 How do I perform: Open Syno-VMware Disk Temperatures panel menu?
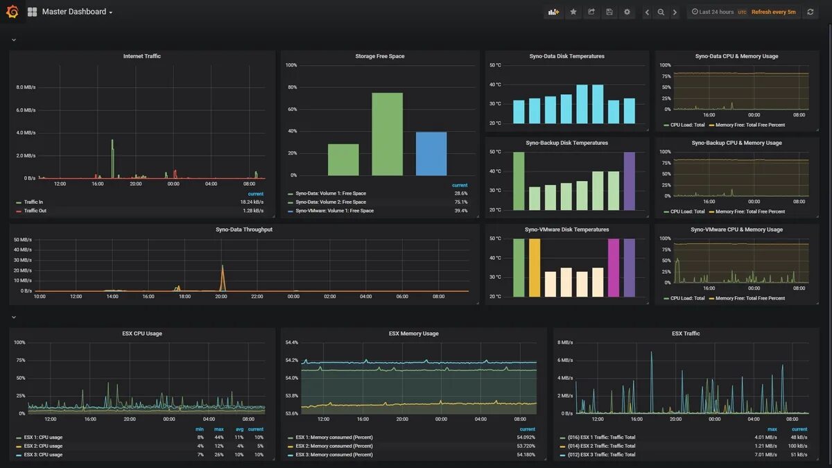566,229
